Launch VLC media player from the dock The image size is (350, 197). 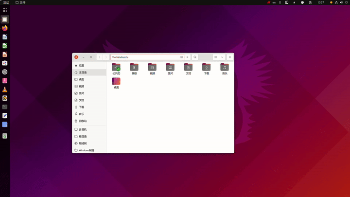coord(5,90)
